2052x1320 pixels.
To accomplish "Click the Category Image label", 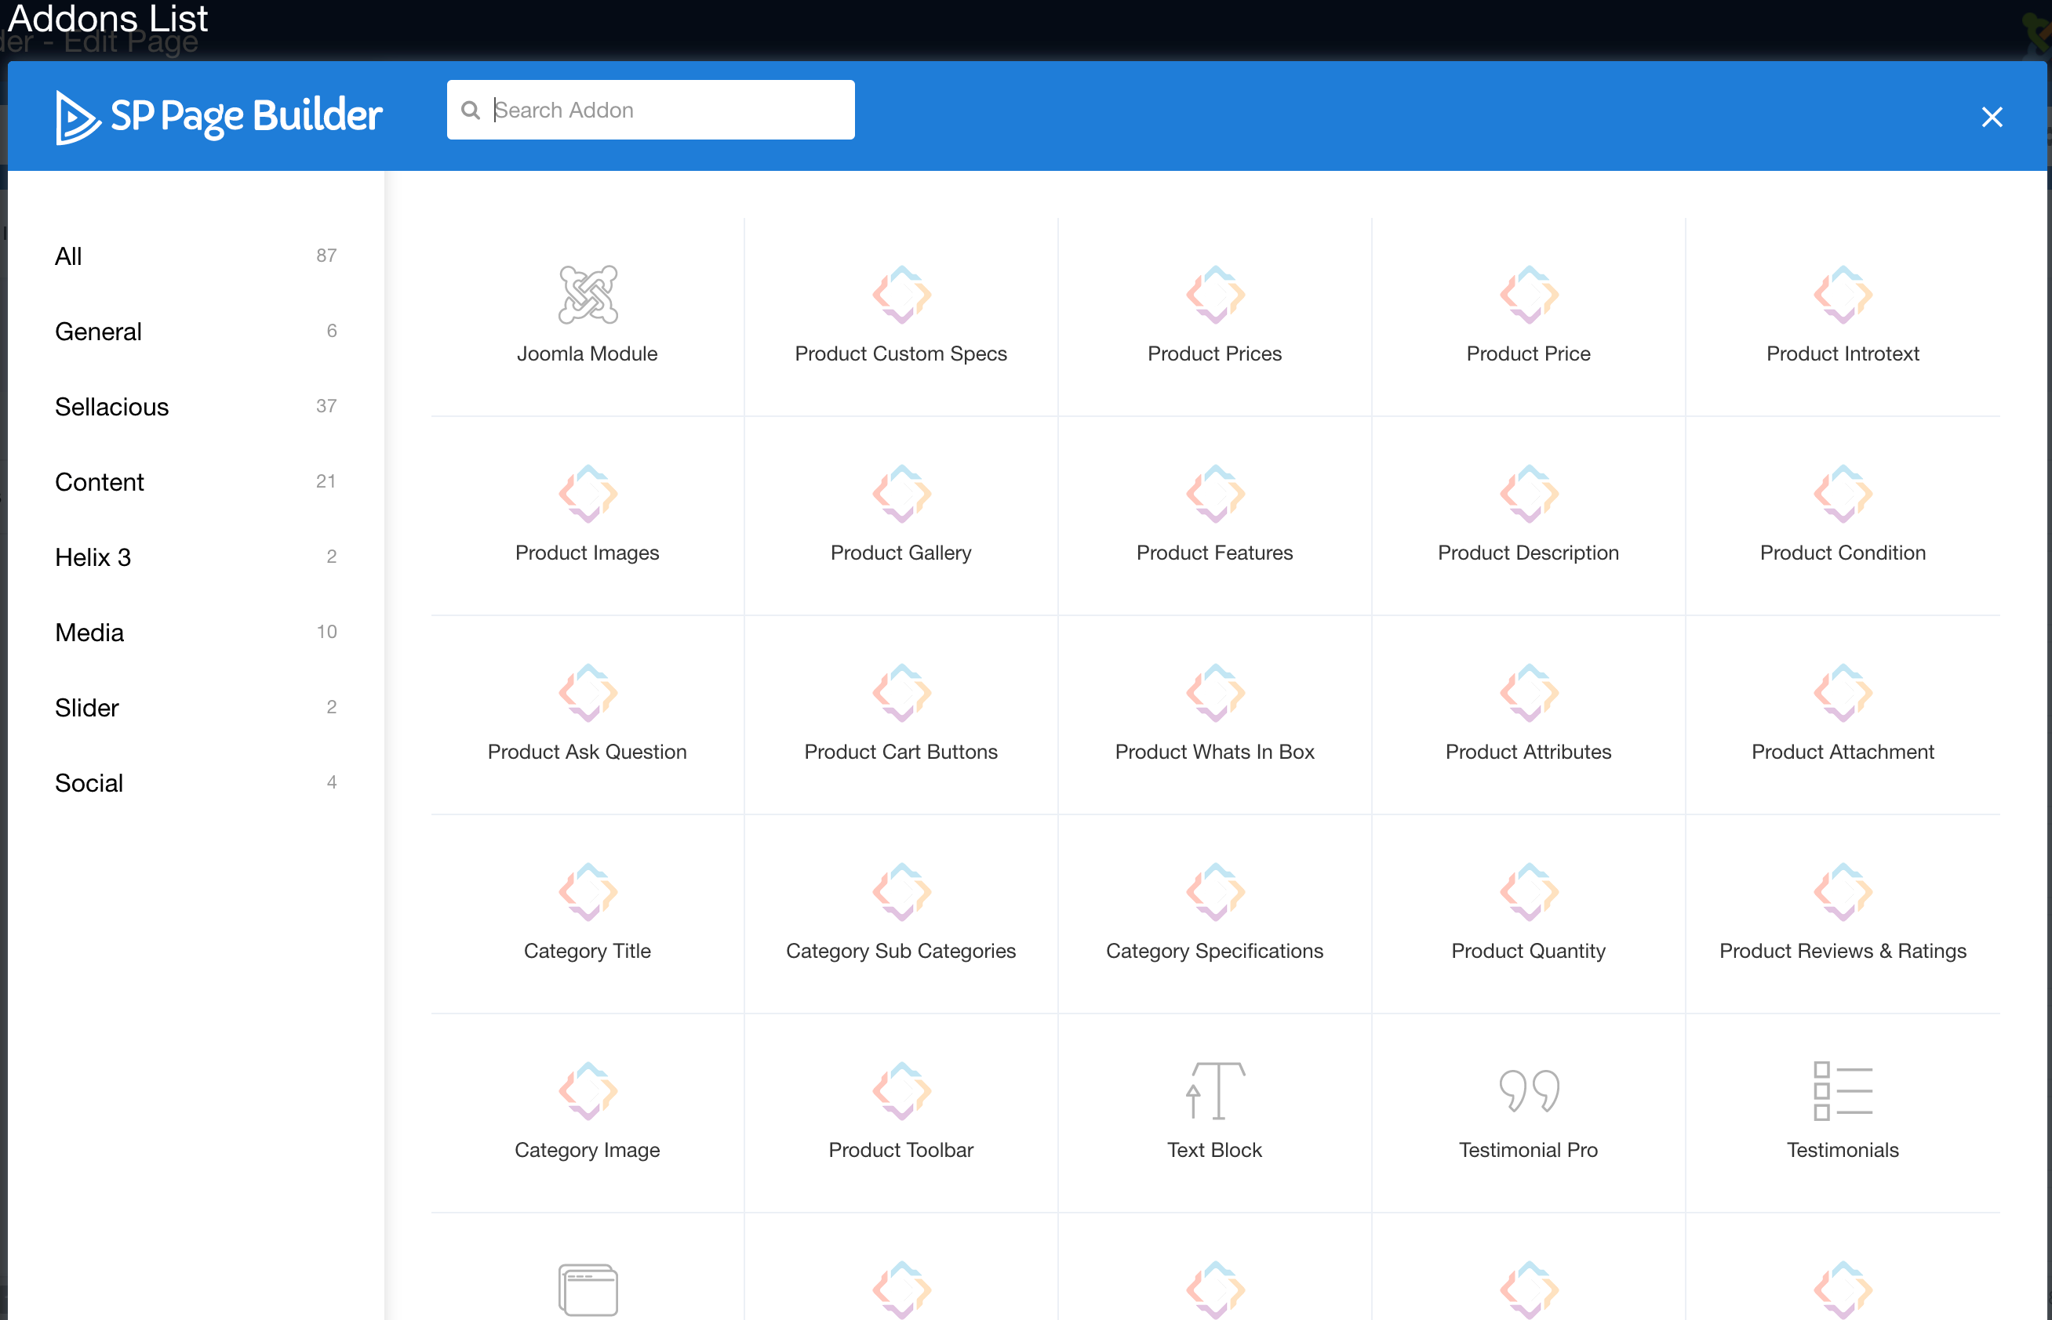I will (588, 1150).
